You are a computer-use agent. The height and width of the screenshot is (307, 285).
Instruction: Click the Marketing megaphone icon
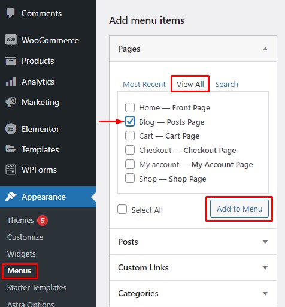11,102
